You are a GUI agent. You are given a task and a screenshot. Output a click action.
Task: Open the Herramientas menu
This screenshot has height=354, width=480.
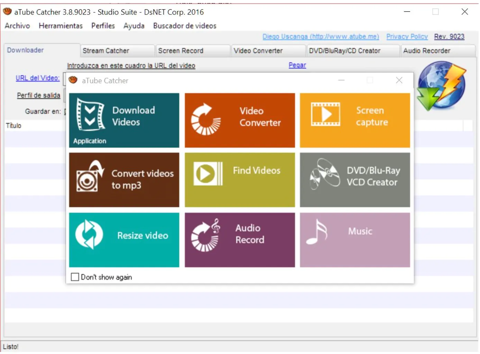pyautogui.click(x=61, y=26)
